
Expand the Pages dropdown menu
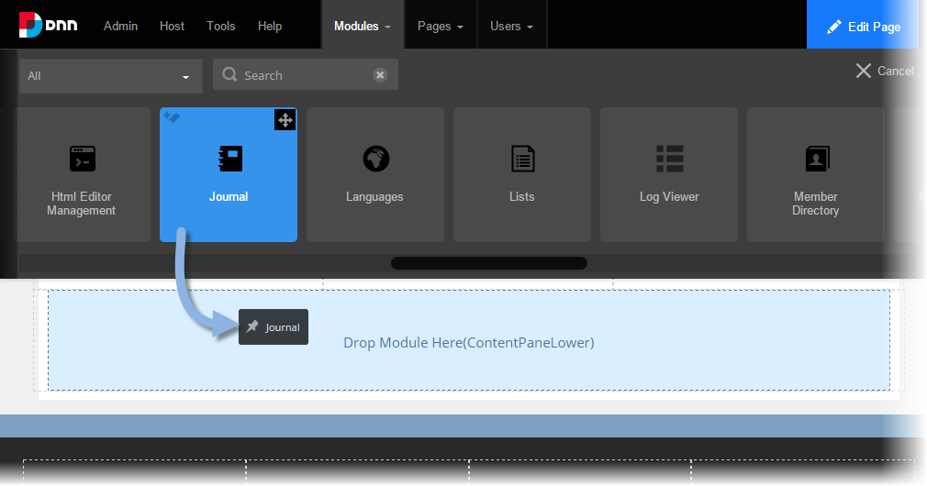tap(440, 26)
